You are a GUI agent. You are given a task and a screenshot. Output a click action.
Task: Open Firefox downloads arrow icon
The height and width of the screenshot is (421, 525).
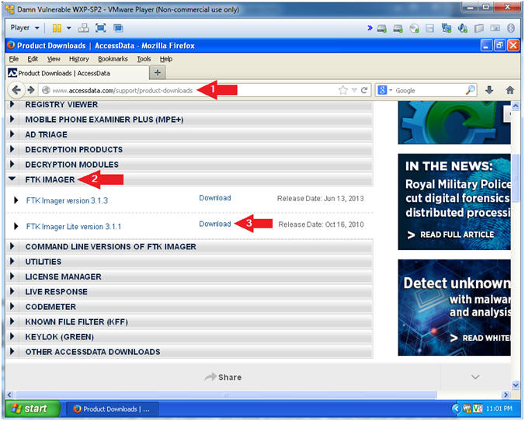489,90
